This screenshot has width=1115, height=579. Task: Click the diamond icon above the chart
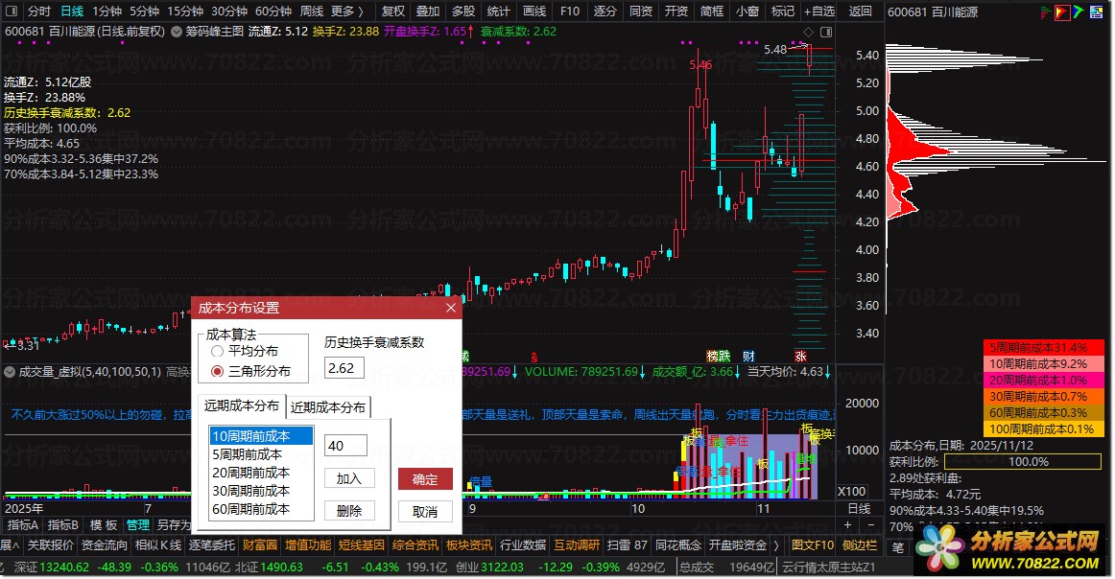(x=809, y=32)
